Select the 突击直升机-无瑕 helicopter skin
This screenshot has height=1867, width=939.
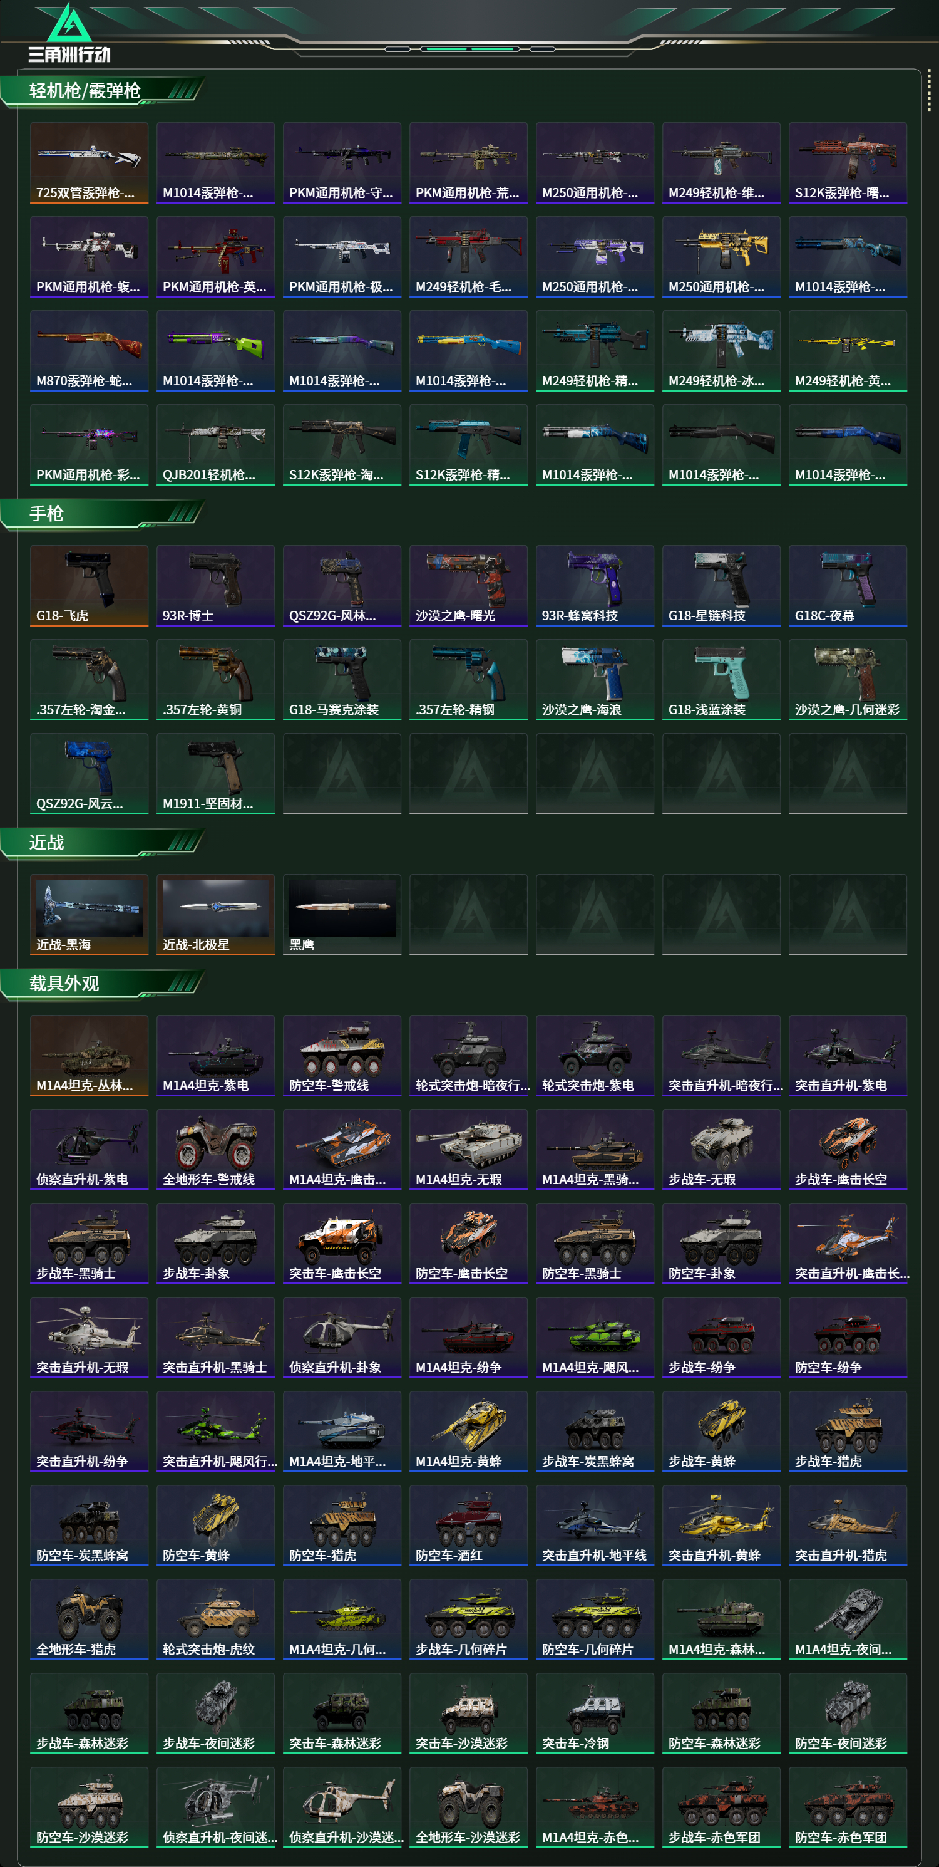89,1337
